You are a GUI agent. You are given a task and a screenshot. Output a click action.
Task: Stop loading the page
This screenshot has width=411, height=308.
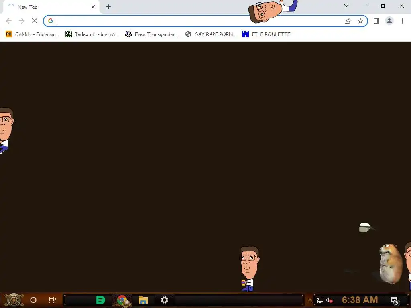pyautogui.click(x=35, y=21)
